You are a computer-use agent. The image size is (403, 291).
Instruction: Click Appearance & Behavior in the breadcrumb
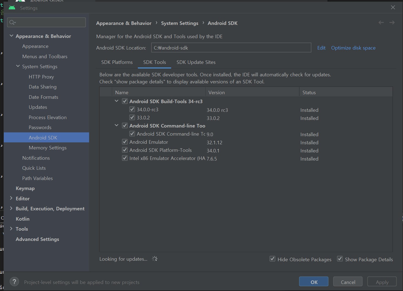click(124, 23)
